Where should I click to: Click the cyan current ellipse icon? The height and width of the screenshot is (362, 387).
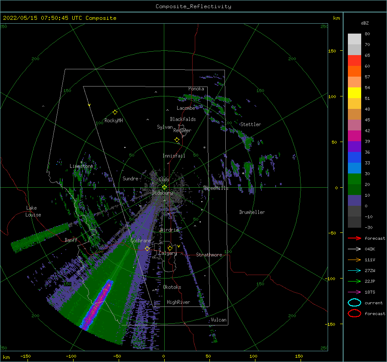tap(354, 303)
